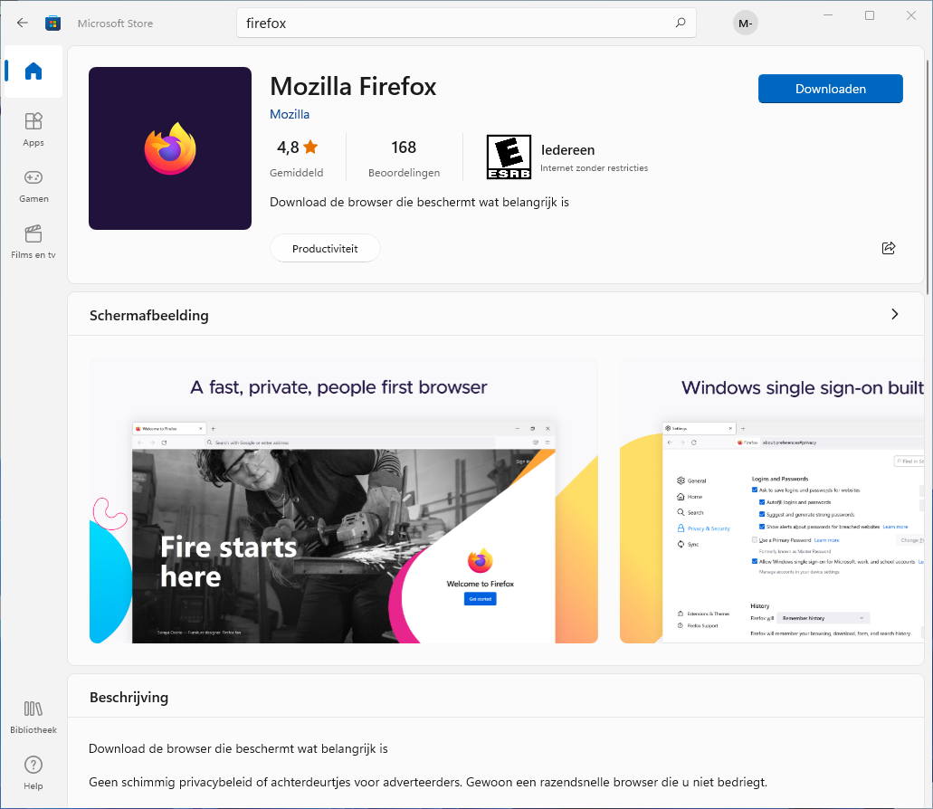Switch to the Gamen section
Viewport: 933px width, 809px height.
click(x=33, y=185)
